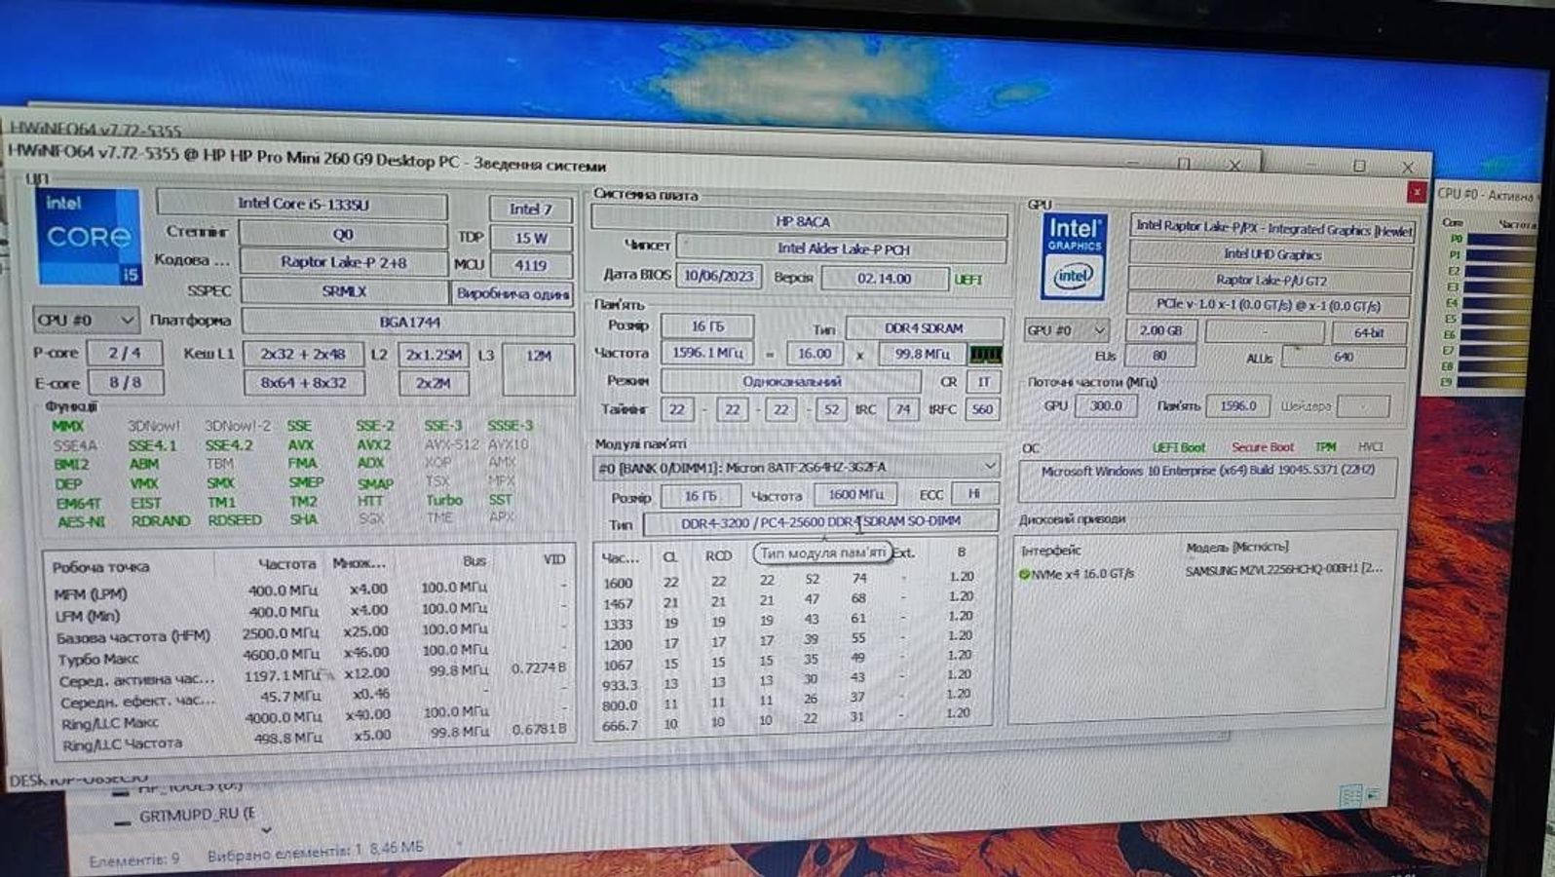Click the Intel Core i5 logo
1555x877 pixels.
(89, 237)
